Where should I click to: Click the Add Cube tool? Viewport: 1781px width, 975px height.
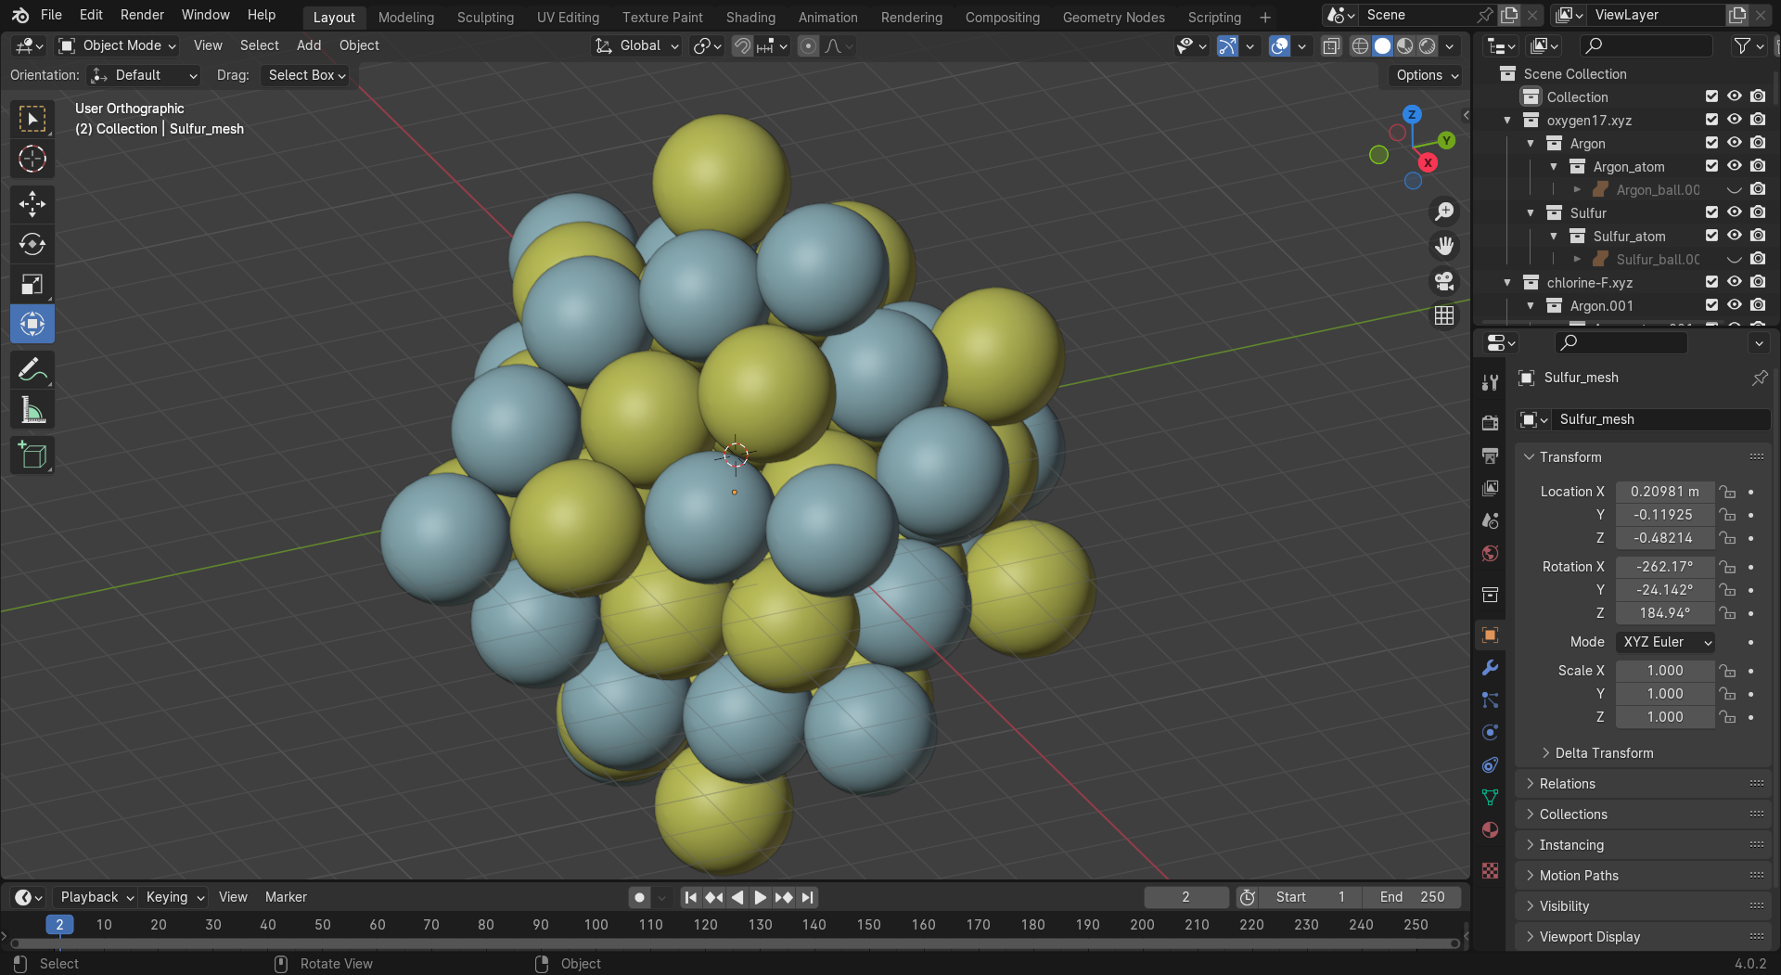point(32,455)
